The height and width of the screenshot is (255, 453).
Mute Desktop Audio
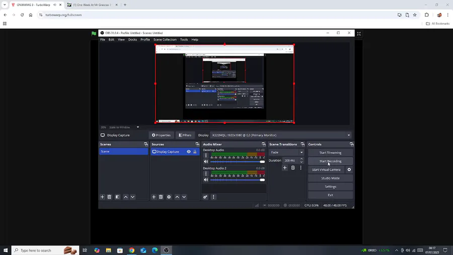coord(206,162)
